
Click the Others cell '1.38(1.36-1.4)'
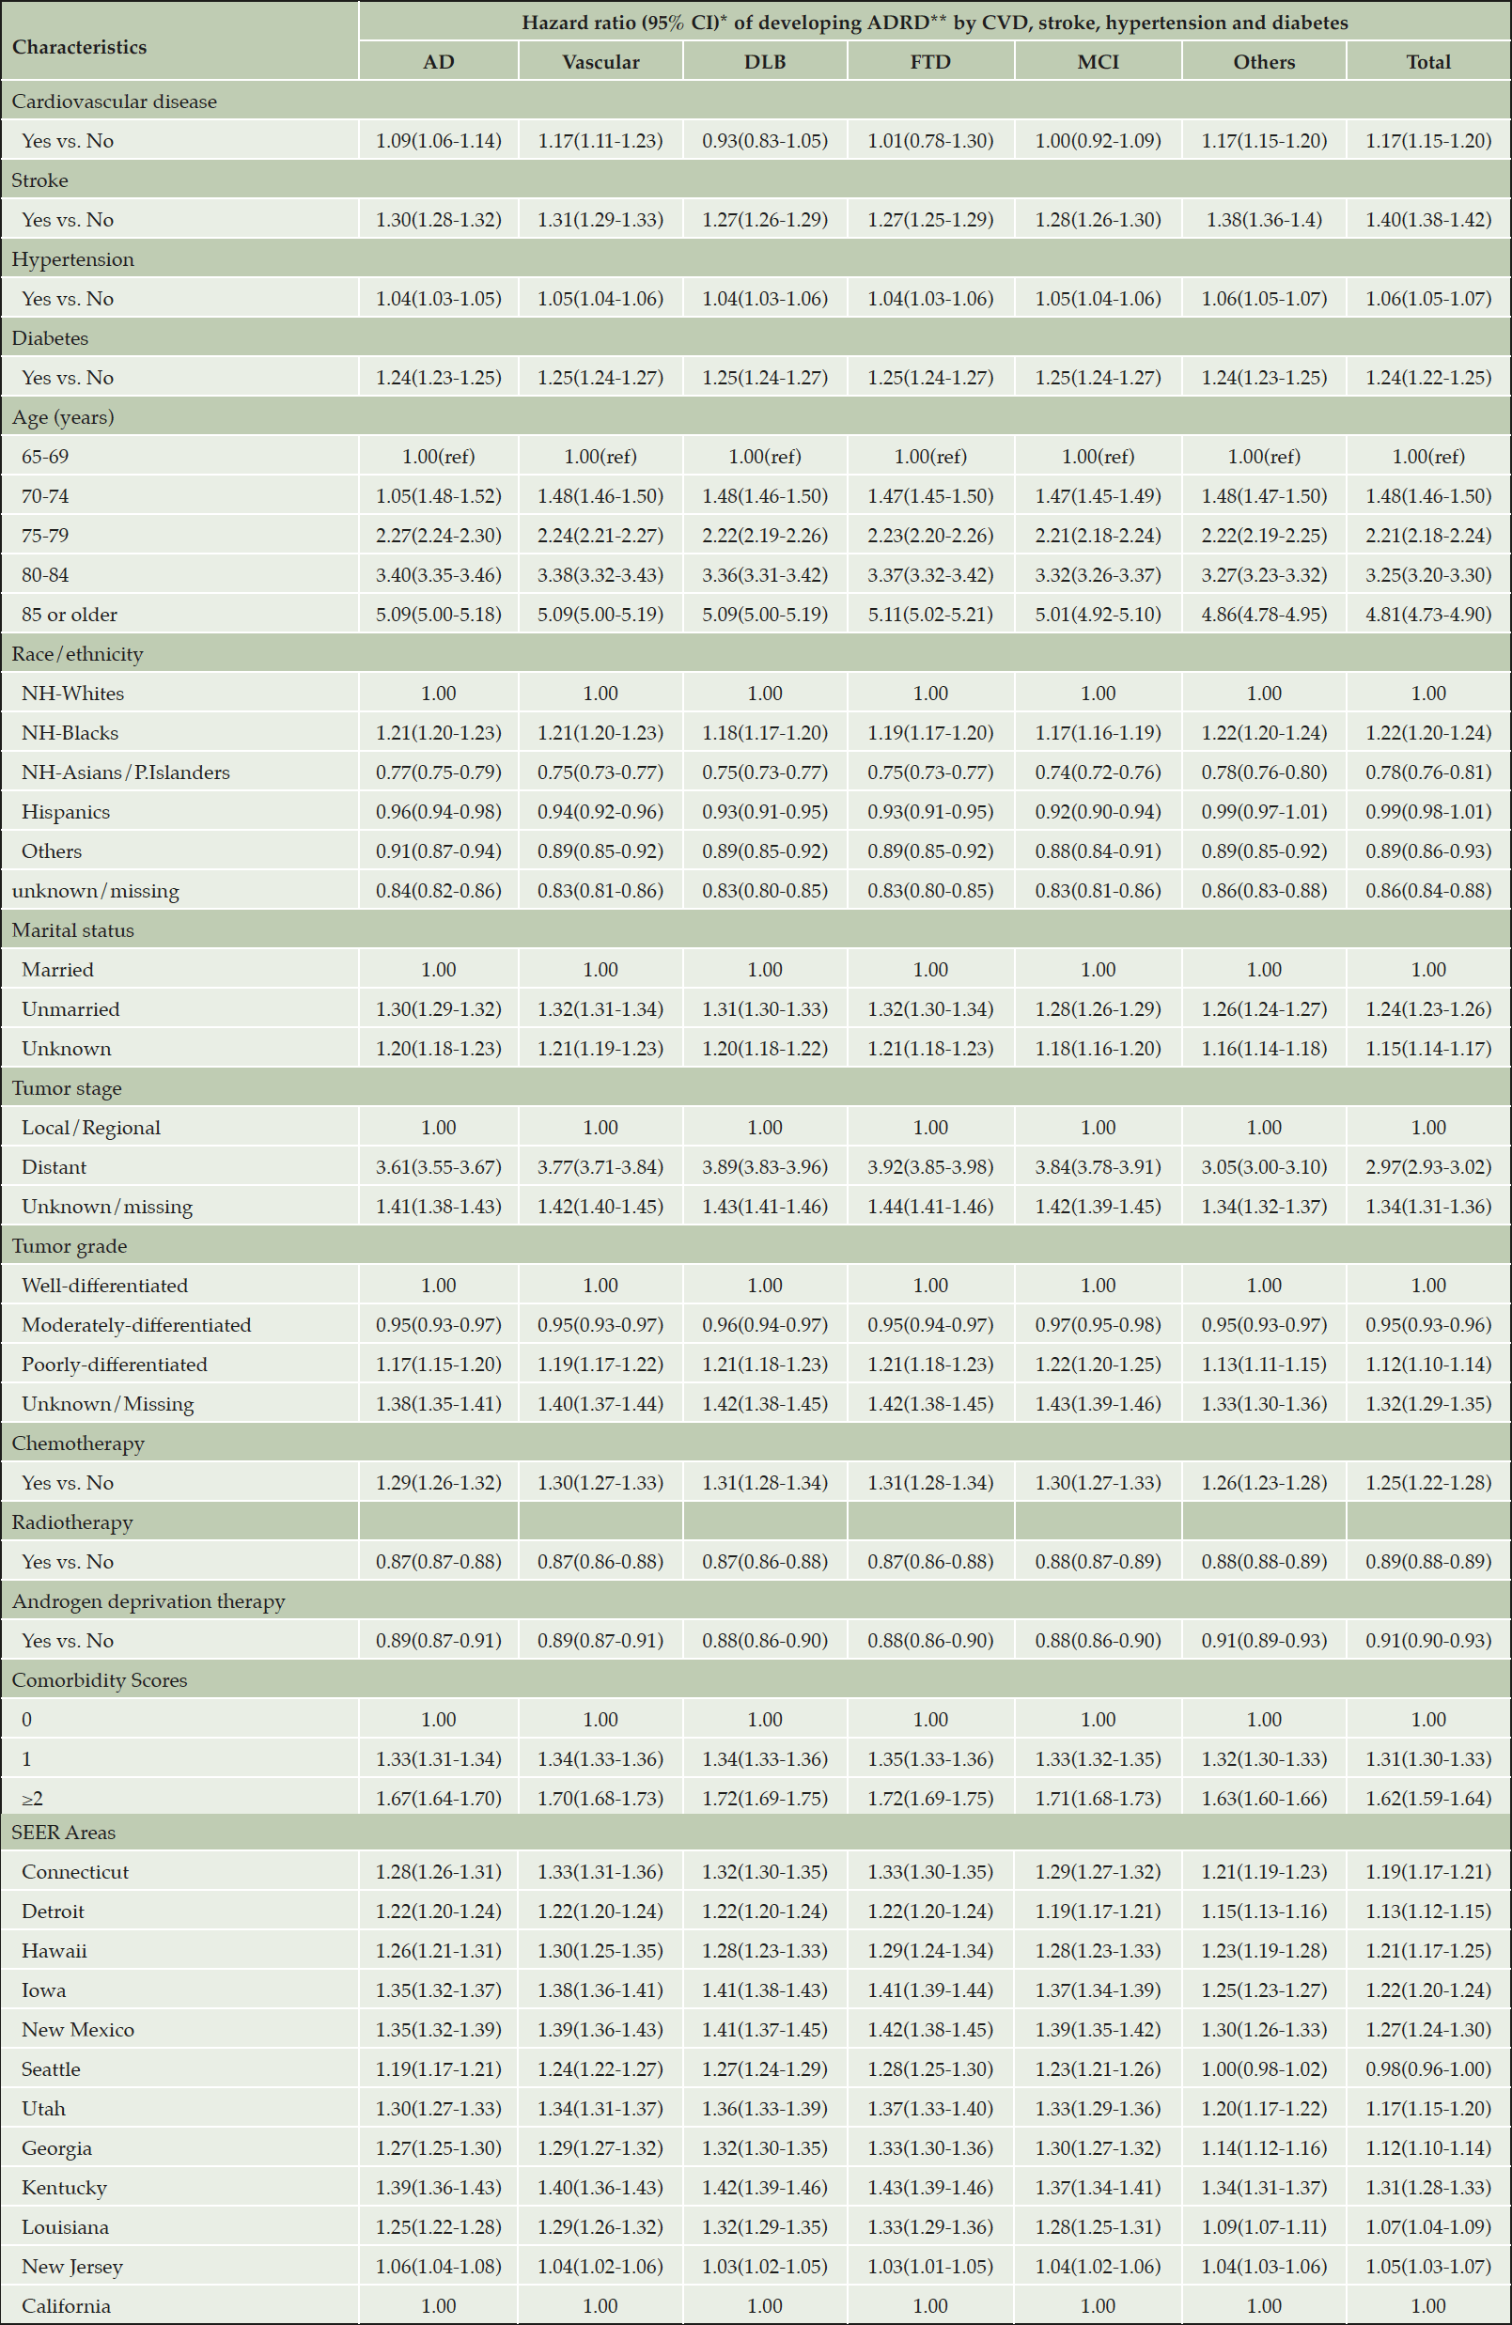tap(1264, 220)
